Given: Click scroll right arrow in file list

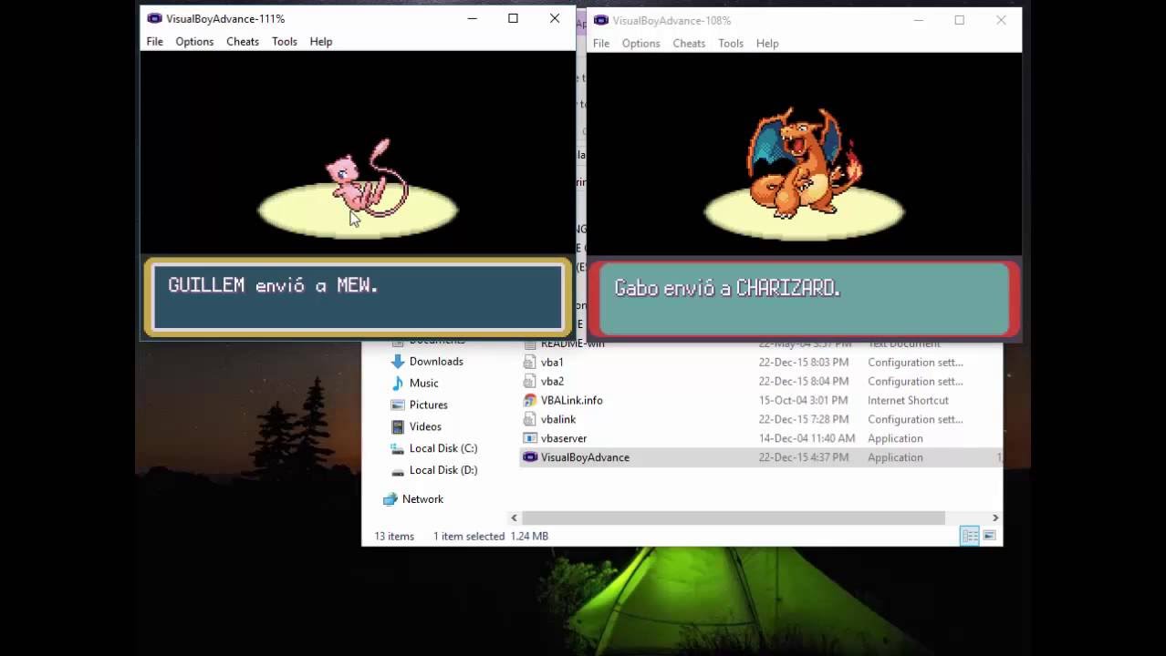Looking at the screenshot, I should pos(994,518).
